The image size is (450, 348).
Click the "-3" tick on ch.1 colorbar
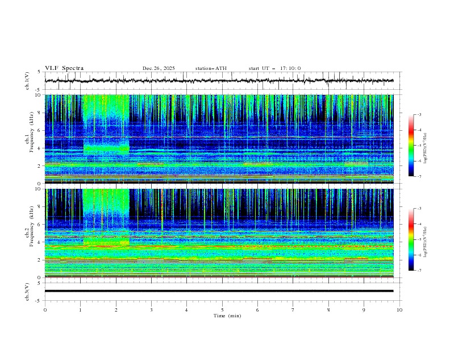pyautogui.click(x=419, y=114)
